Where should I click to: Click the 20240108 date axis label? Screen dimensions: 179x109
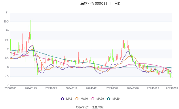point(10,88)
